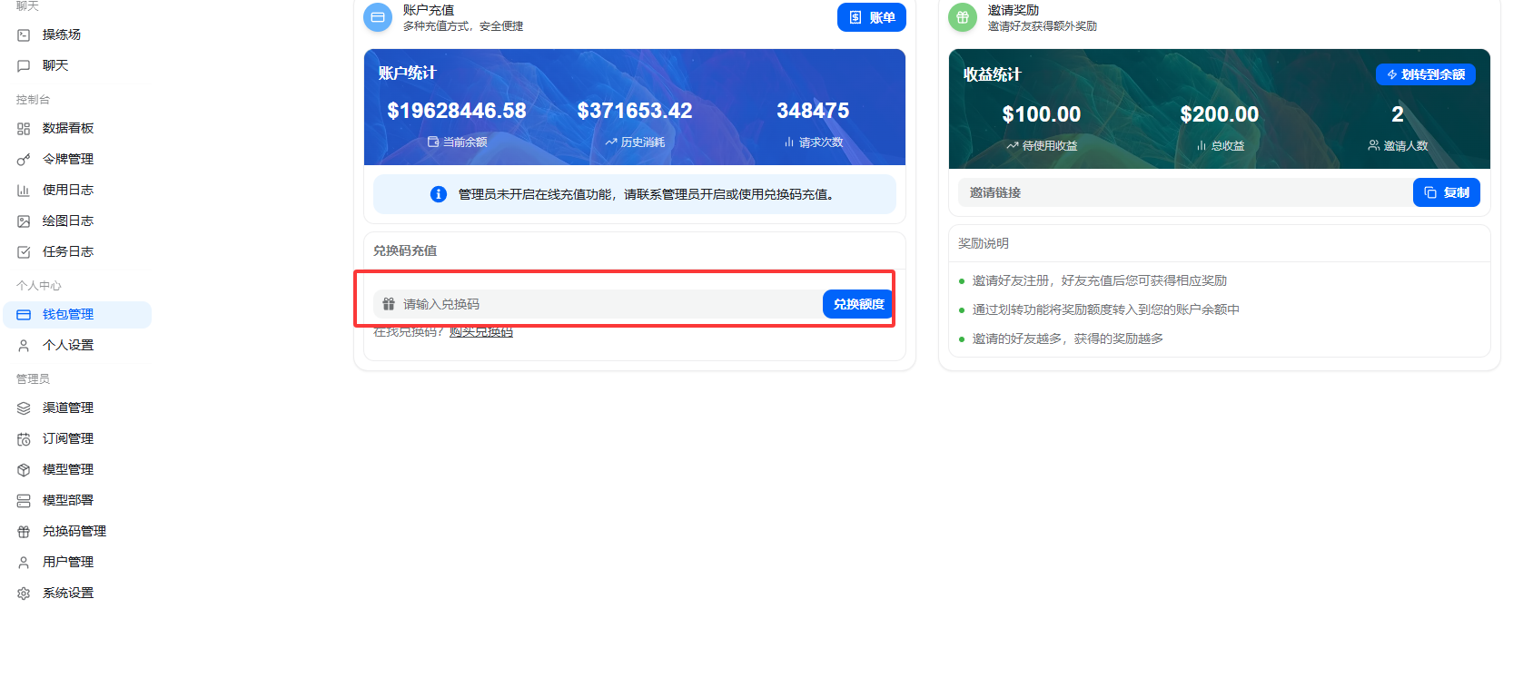Click the 兑换额度 redeem button
The width and height of the screenshot is (1523, 687).
pos(858,304)
